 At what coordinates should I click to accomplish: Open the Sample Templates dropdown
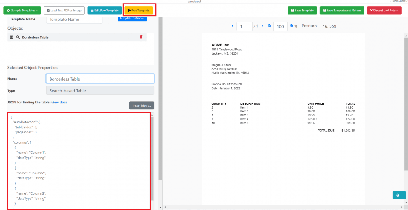click(21, 10)
